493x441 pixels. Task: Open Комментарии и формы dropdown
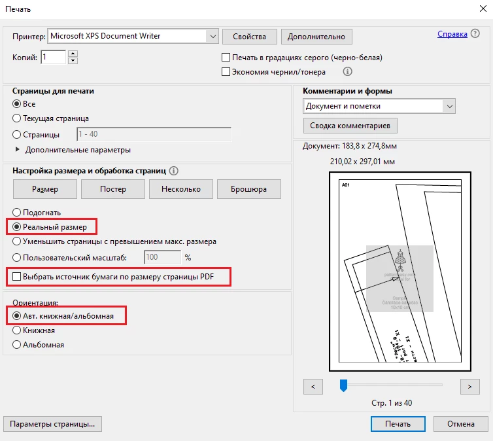click(379, 106)
